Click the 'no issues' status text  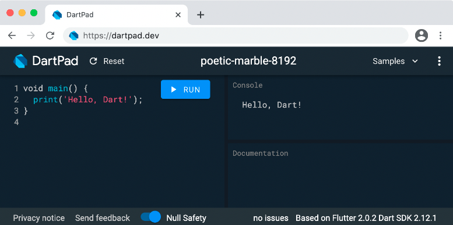(x=271, y=218)
